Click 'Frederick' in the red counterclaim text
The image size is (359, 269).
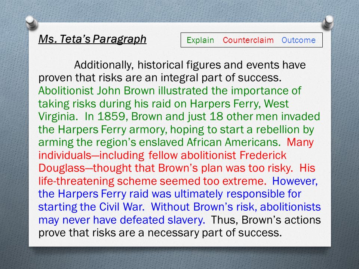click(263, 155)
